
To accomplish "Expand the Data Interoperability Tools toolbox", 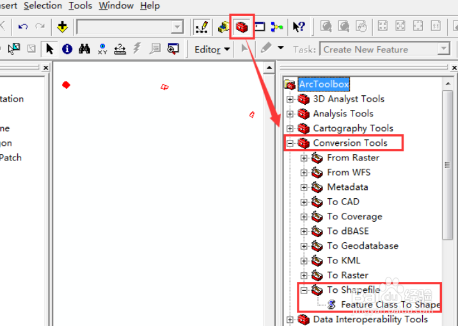I will coord(290,320).
